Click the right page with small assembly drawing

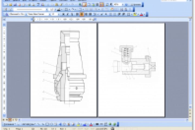tap(132, 70)
